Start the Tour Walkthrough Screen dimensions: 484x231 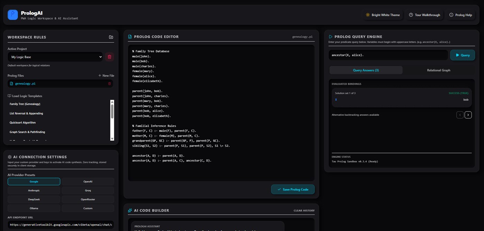pyautogui.click(x=424, y=15)
